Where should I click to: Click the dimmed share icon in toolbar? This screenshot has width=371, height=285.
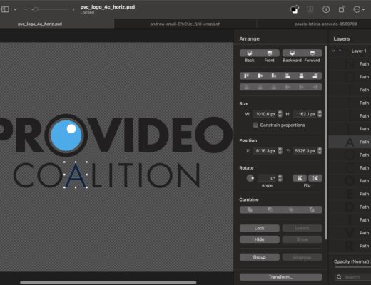310,9
